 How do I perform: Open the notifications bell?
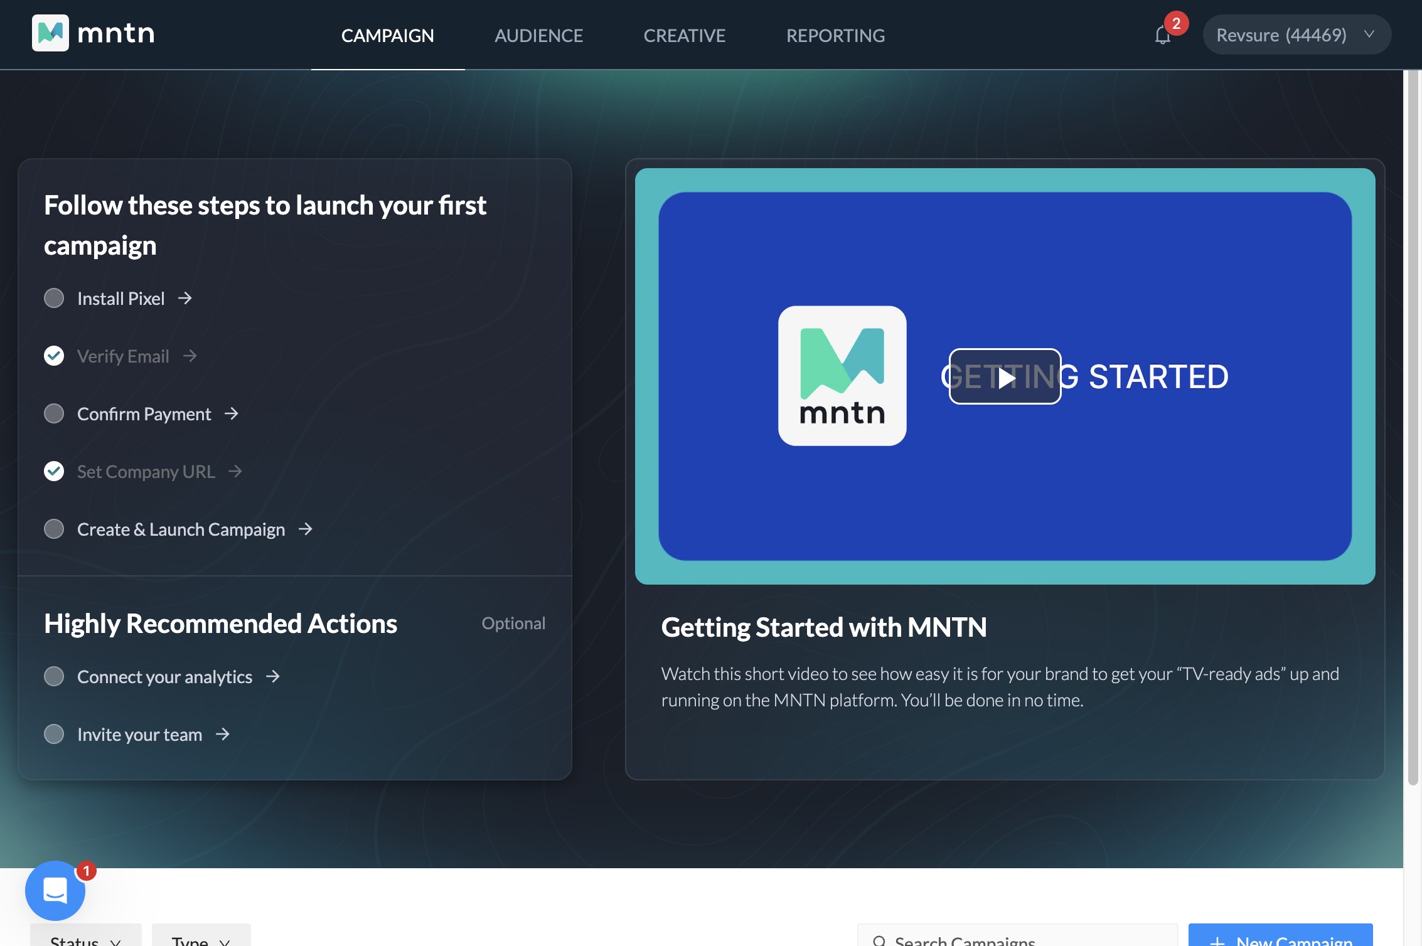[1162, 35]
